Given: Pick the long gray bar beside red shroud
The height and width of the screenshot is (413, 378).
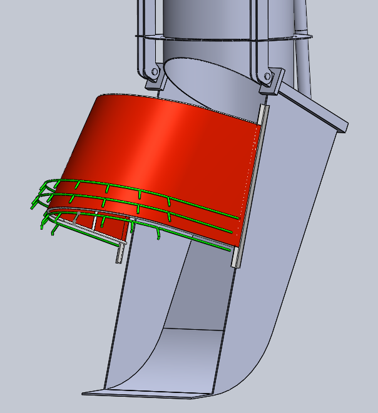Looking at the screenshot, I should pos(250,188).
